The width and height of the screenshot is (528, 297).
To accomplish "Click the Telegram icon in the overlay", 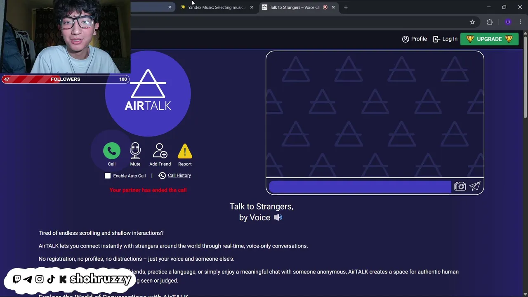I will click(x=28, y=279).
